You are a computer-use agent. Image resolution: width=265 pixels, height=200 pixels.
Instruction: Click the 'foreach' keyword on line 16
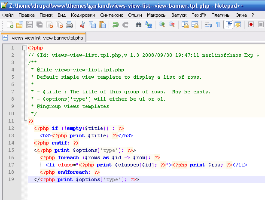(68, 157)
